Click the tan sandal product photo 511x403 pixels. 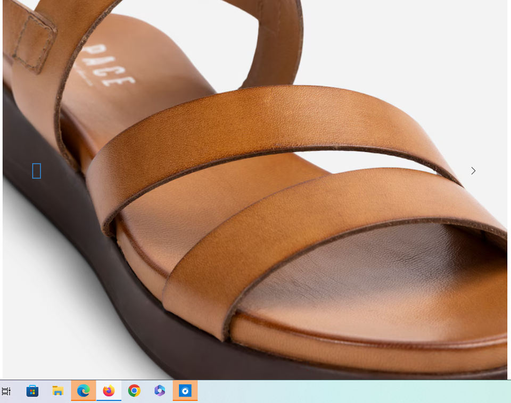(x=255, y=189)
